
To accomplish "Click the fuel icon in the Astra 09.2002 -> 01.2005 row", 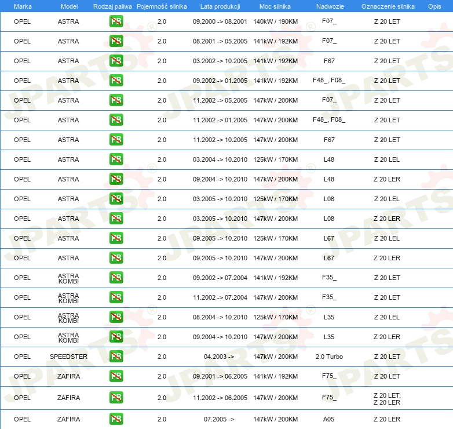I will (x=116, y=81).
